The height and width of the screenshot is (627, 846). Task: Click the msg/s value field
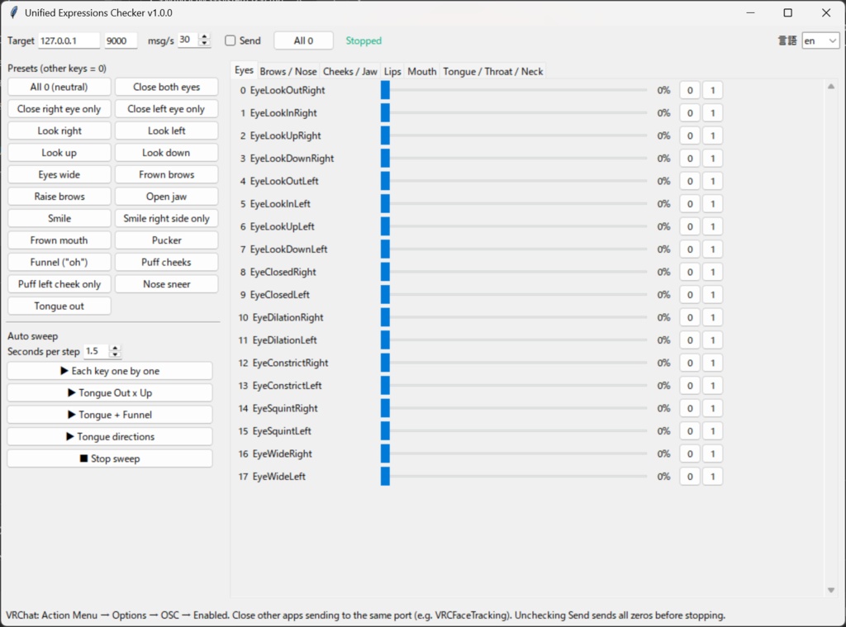pos(188,40)
